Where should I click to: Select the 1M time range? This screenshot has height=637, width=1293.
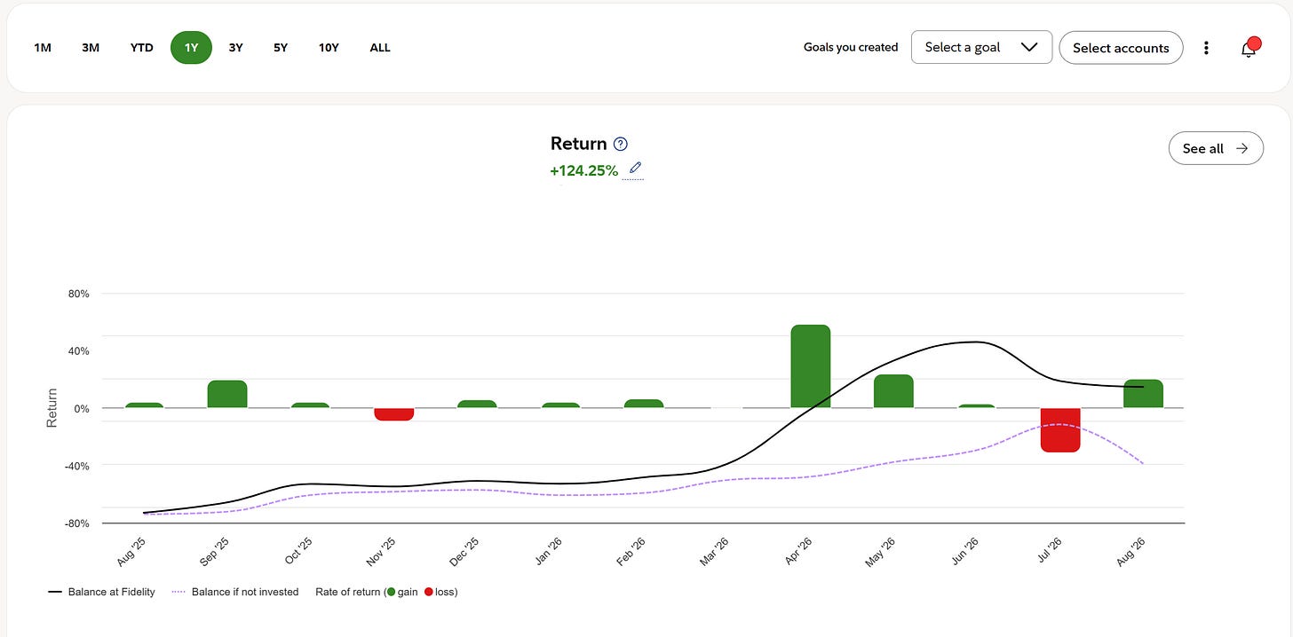click(43, 48)
